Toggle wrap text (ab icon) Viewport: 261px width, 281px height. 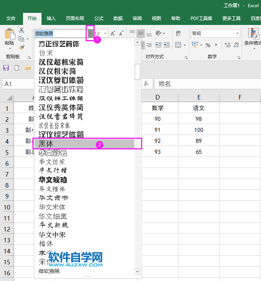(x=178, y=33)
